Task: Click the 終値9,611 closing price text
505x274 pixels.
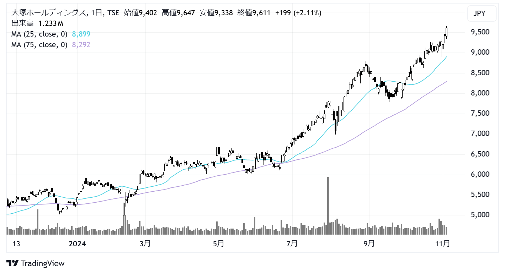Action: click(x=254, y=13)
